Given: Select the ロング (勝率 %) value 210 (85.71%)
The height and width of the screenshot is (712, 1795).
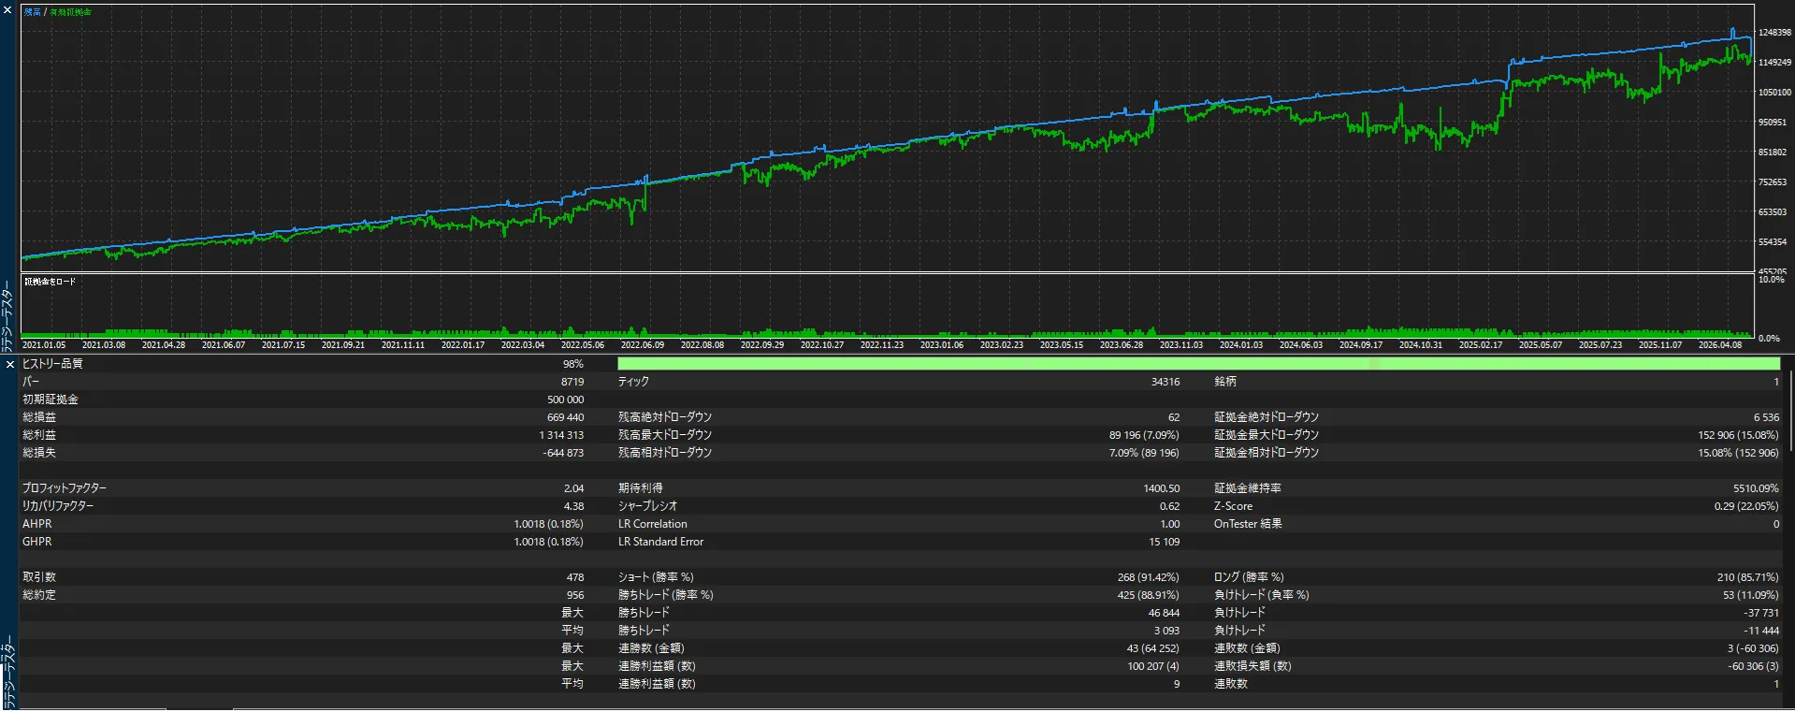Looking at the screenshot, I should tap(1748, 577).
